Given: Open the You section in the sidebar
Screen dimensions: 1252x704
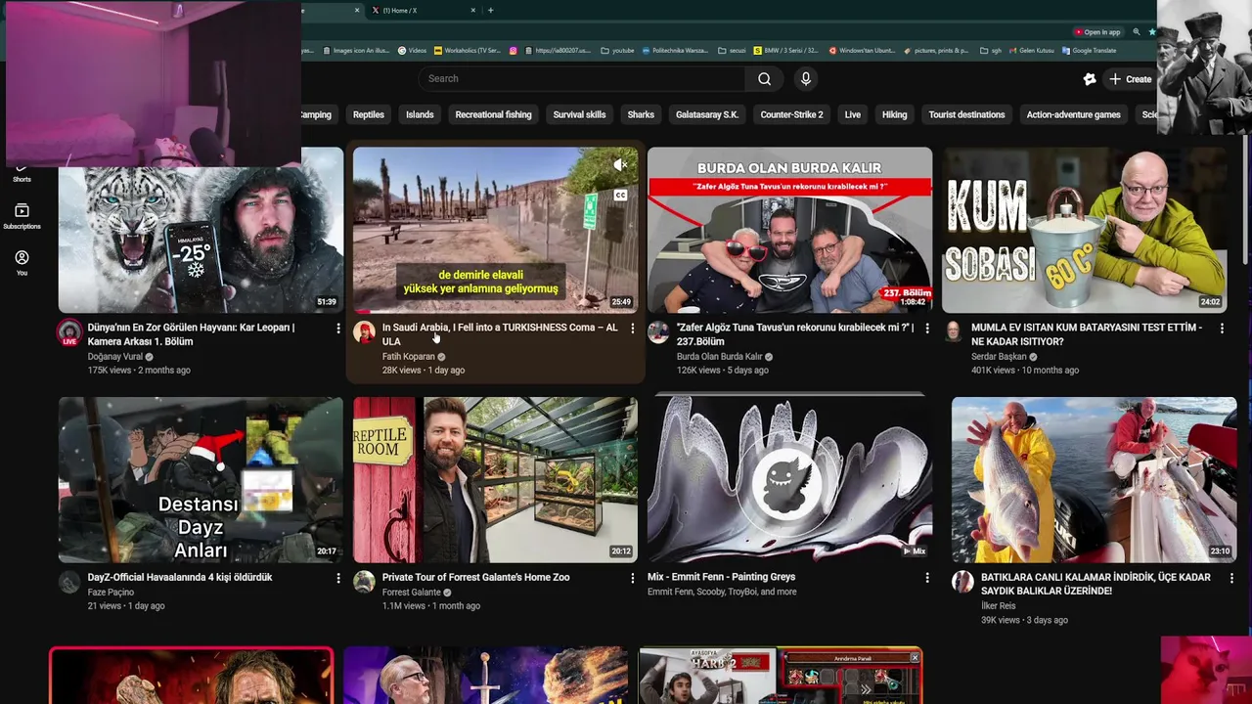Looking at the screenshot, I should (22, 263).
